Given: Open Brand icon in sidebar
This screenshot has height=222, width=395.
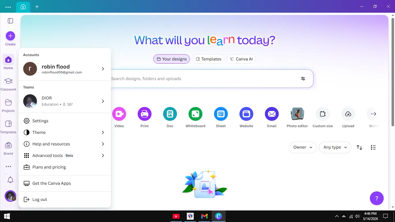Looking at the screenshot, I should coord(8,145).
